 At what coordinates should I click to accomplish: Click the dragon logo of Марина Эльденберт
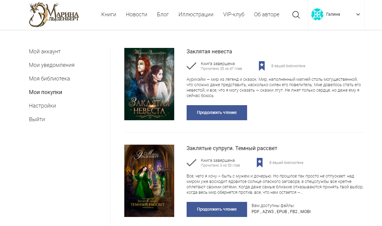(54, 15)
